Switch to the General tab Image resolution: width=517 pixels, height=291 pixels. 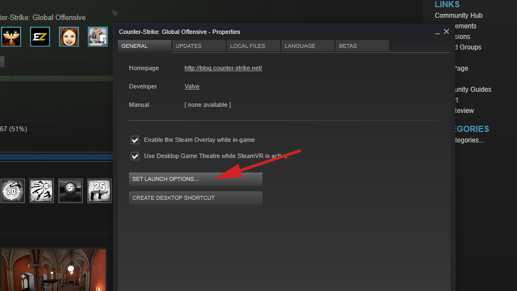(145, 46)
